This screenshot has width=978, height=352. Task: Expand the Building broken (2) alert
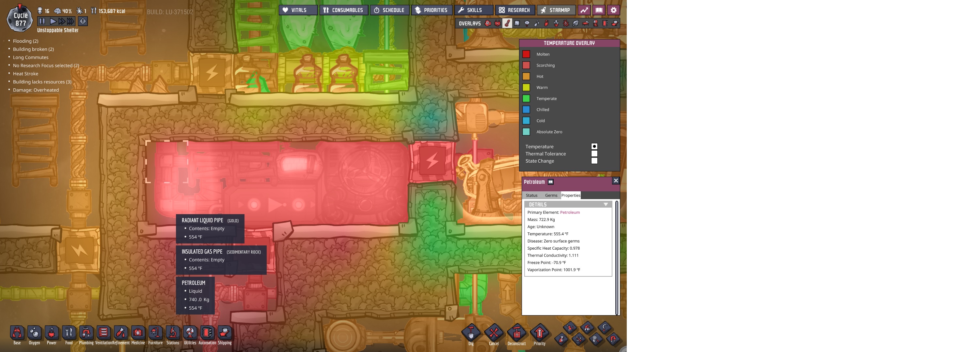point(33,49)
